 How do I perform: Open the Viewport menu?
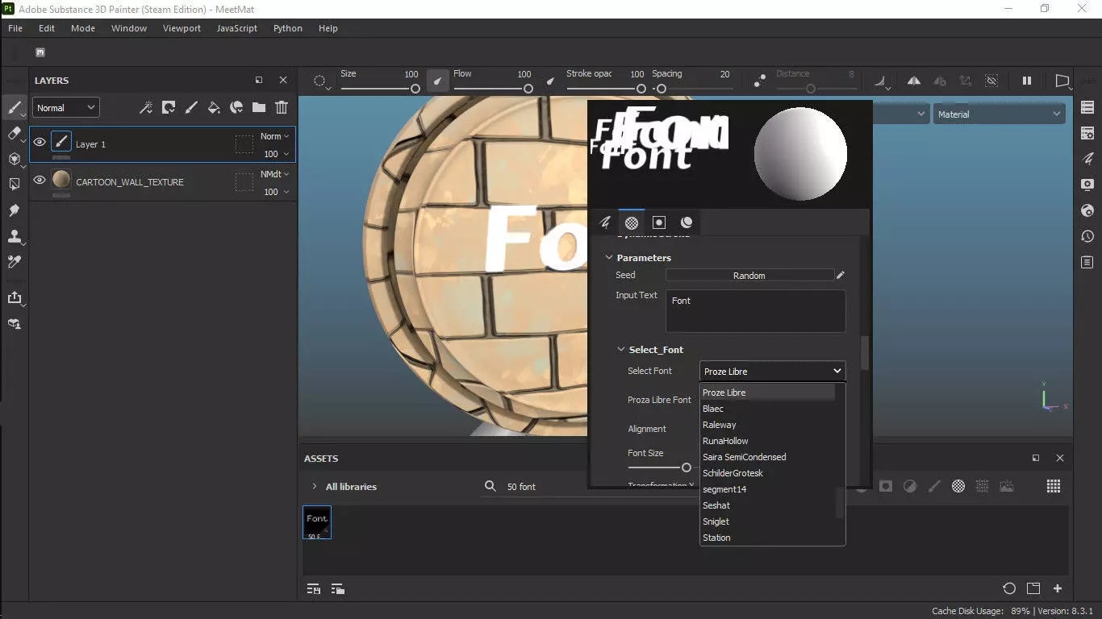[182, 28]
